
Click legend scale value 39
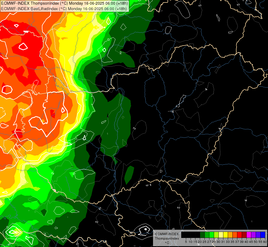point(242,242)
